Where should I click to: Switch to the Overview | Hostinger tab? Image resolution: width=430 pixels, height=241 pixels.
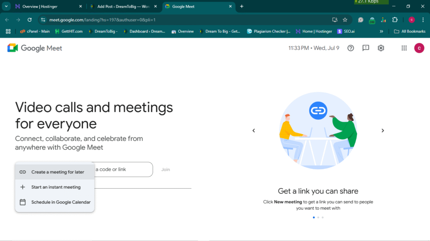pyautogui.click(x=46, y=6)
